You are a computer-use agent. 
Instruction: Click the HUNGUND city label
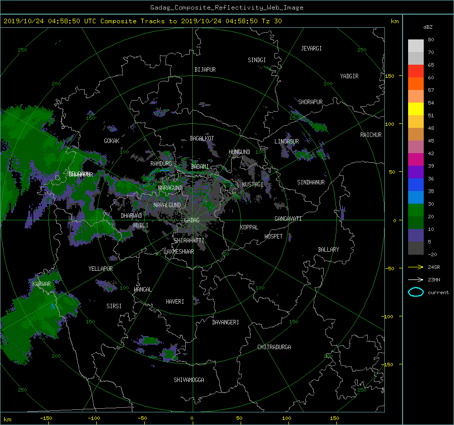coord(239,152)
